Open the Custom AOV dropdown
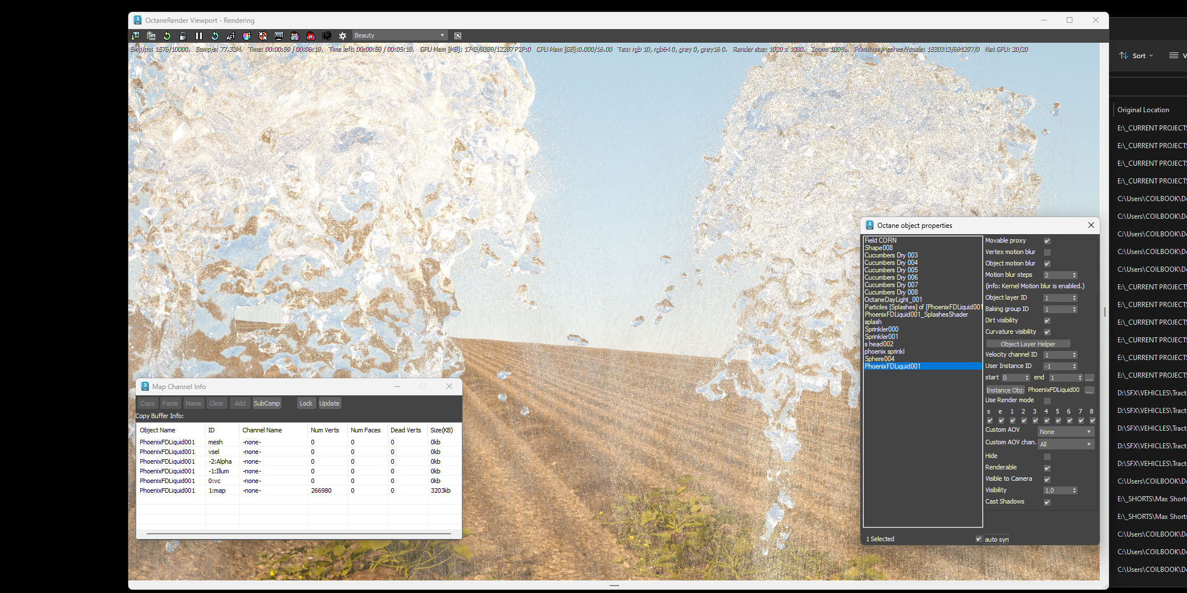 click(1066, 432)
